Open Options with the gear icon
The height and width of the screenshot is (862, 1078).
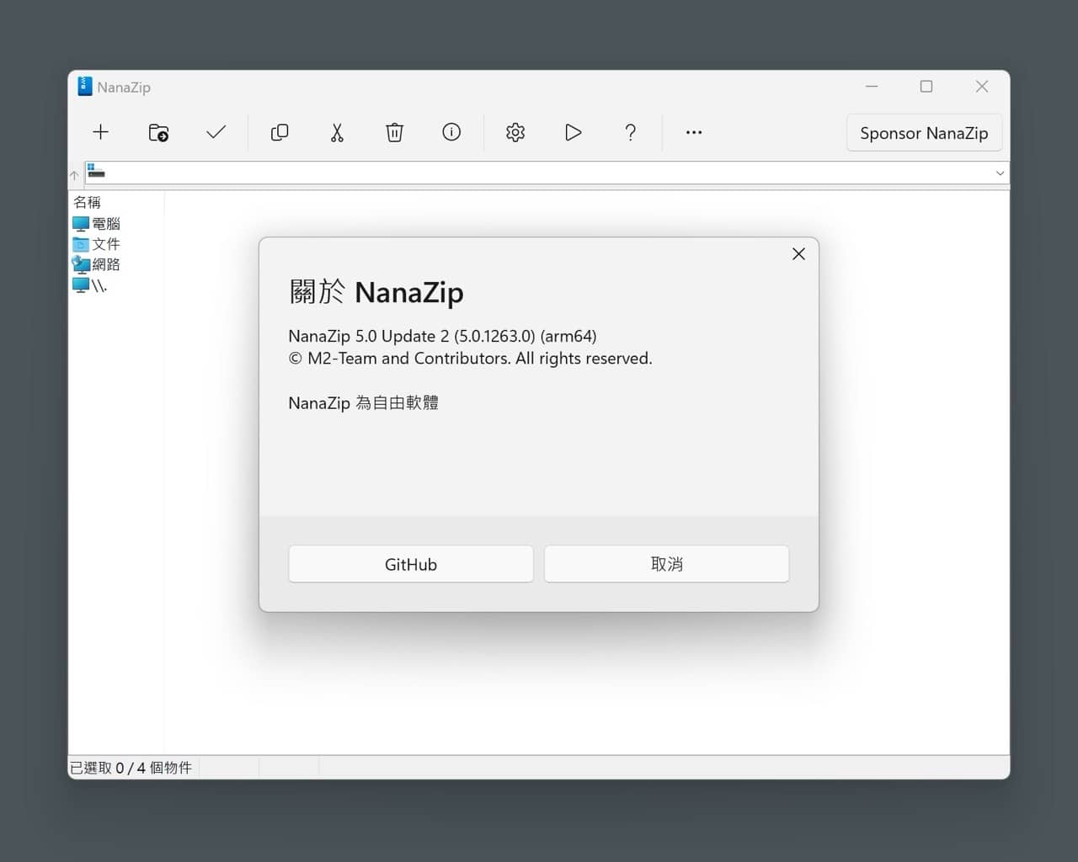515,132
